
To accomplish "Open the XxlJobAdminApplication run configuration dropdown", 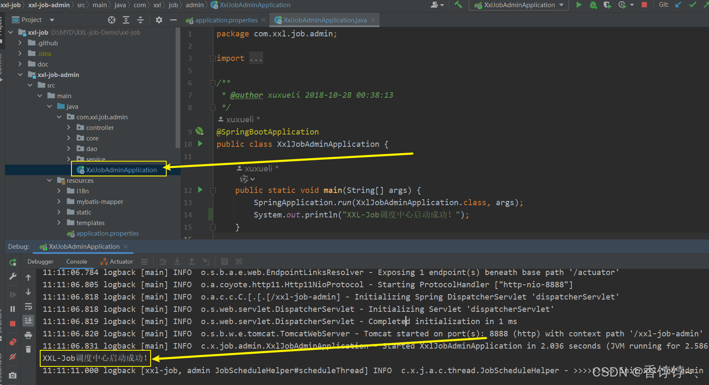I will pos(519,5).
